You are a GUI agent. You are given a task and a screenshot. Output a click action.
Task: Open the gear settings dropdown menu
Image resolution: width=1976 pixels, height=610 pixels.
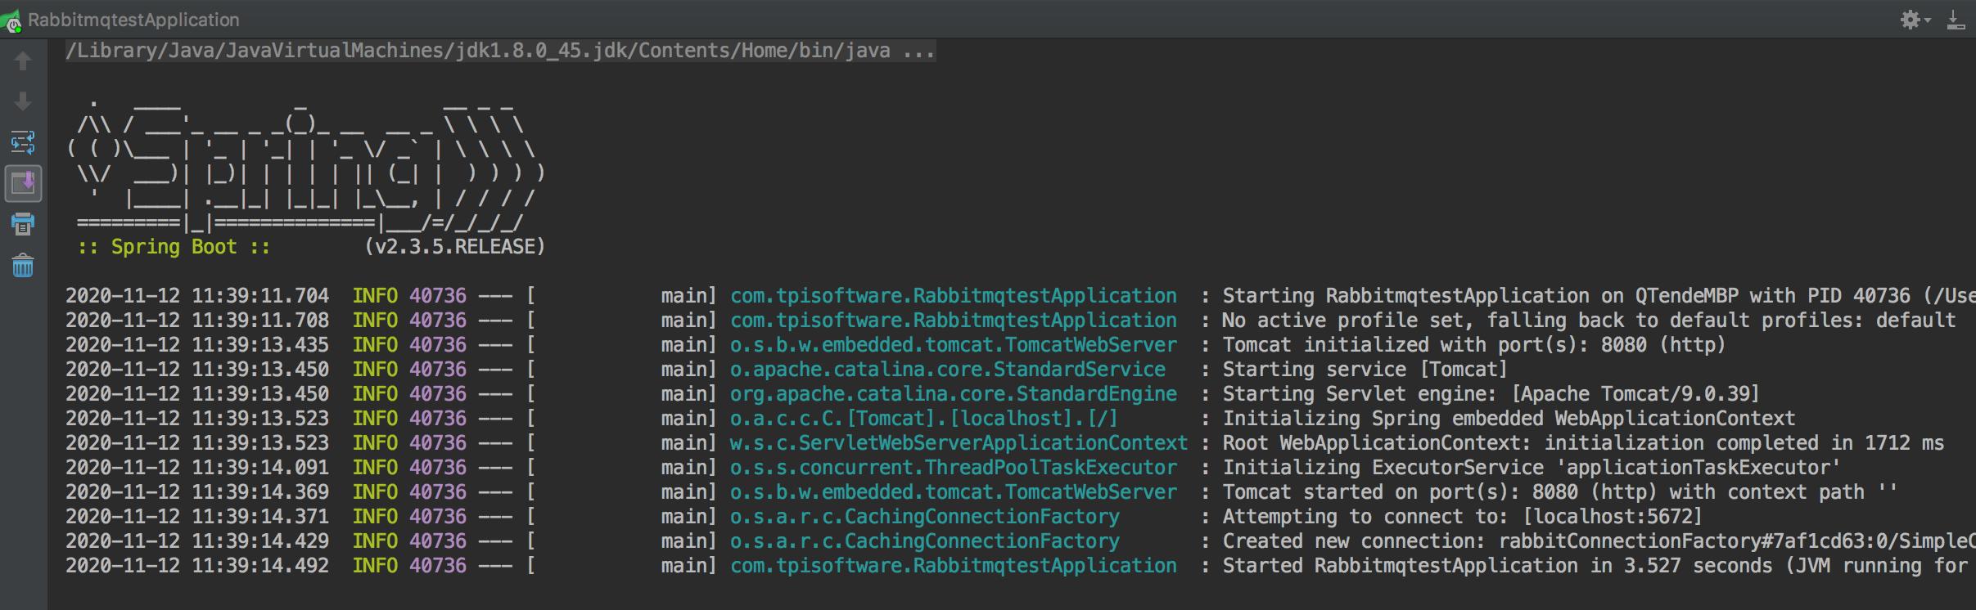1915,20
